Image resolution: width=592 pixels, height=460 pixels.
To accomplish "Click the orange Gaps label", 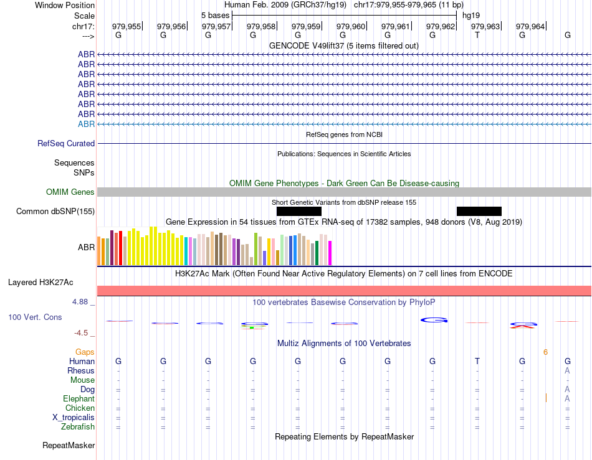I will click(x=85, y=352).
